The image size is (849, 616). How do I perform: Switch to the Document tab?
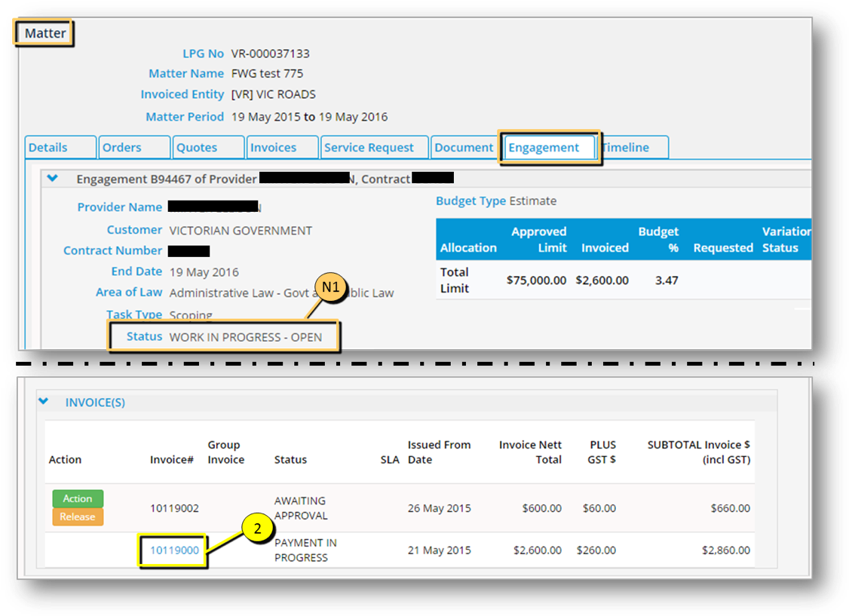click(x=463, y=148)
